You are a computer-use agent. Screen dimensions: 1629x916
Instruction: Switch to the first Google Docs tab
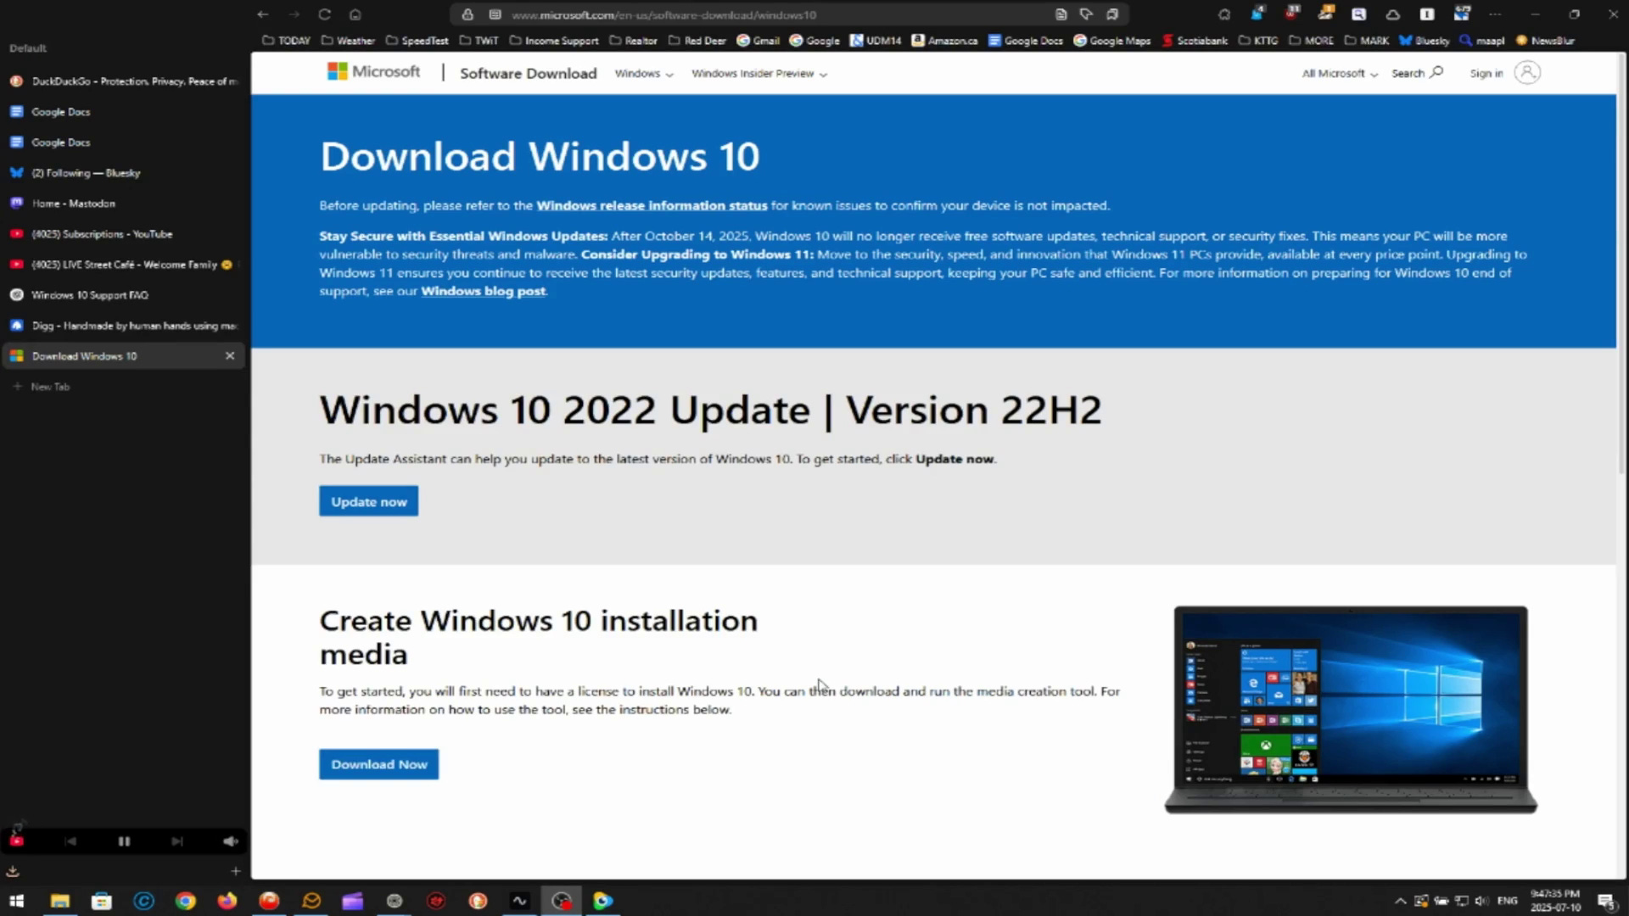click(x=124, y=112)
